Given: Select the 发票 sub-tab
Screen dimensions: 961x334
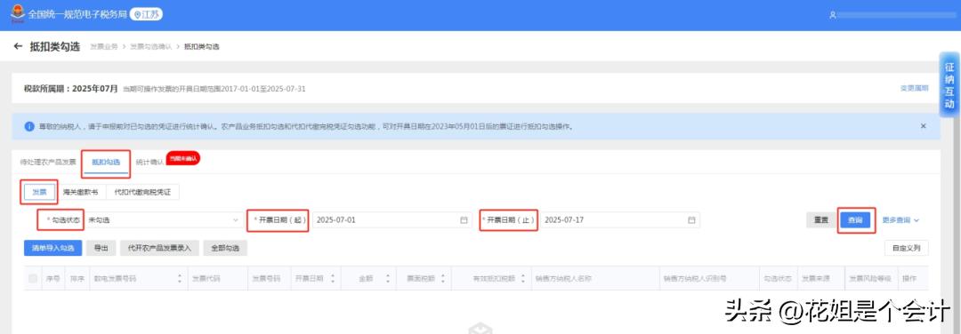Looking at the screenshot, I should tap(39, 192).
